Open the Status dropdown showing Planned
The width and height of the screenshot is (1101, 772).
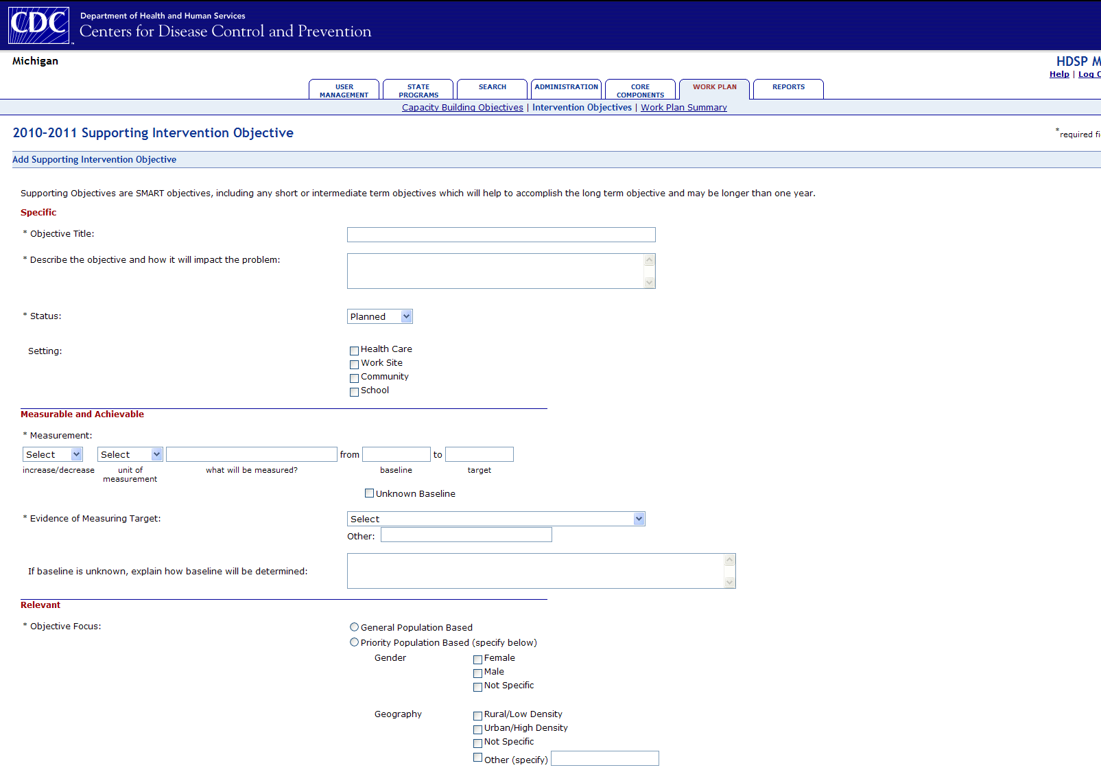379,316
